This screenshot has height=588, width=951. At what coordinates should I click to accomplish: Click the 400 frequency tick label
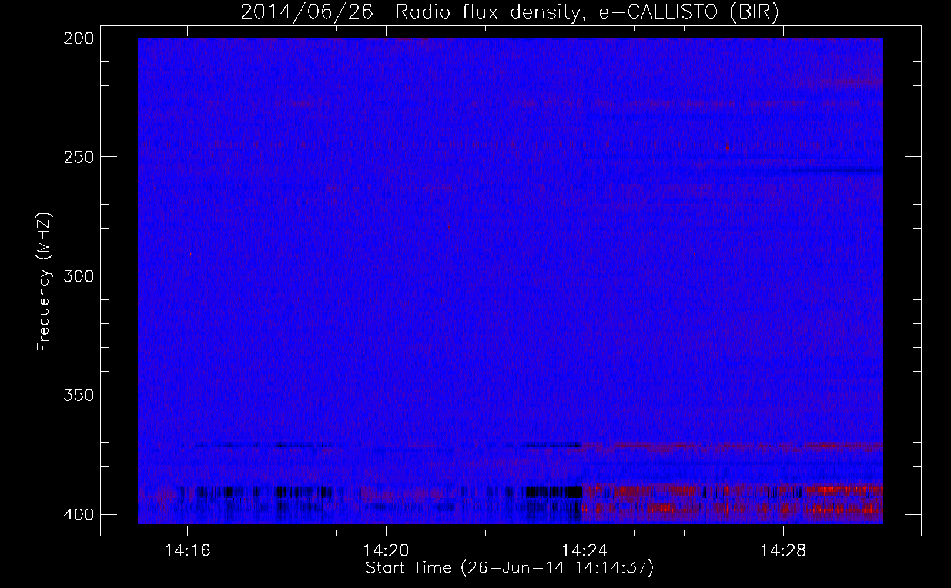click(x=78, y=514)
